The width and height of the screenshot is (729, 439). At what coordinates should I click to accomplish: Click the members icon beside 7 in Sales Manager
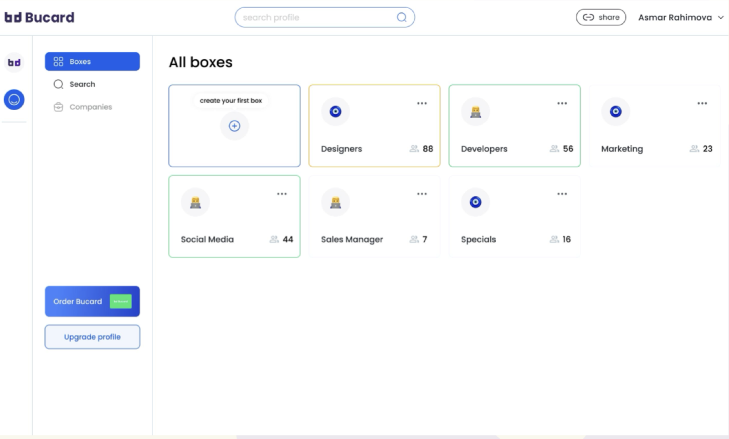pyautogui.click(x=414, y=239)
